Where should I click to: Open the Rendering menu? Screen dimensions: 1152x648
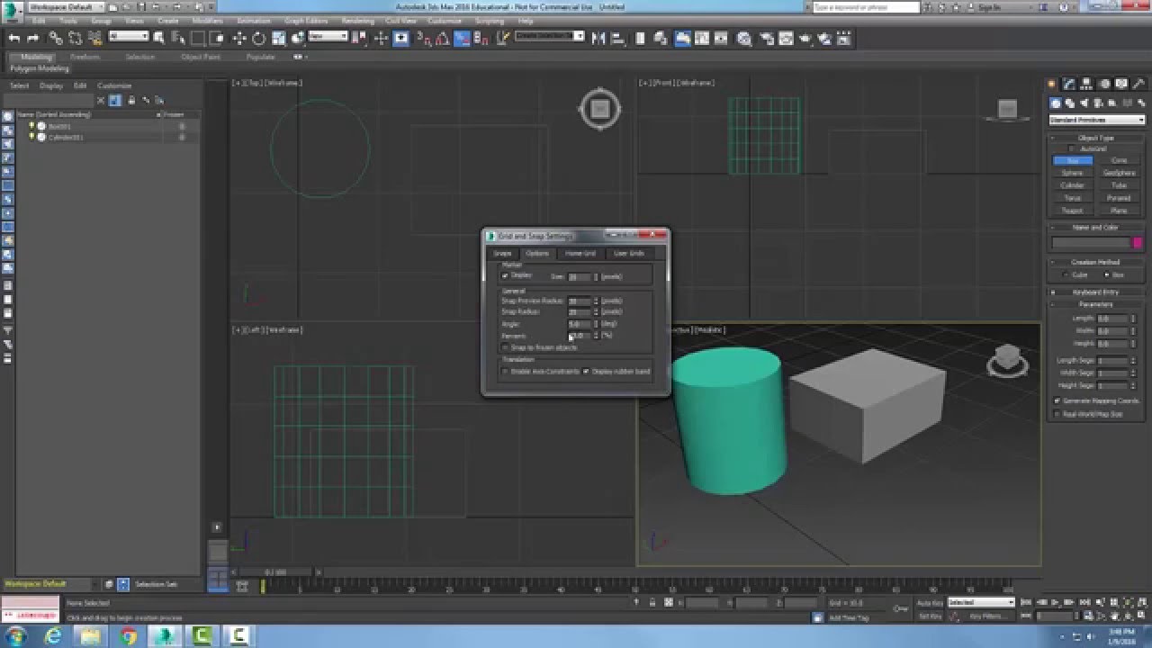tap(357, 20)
